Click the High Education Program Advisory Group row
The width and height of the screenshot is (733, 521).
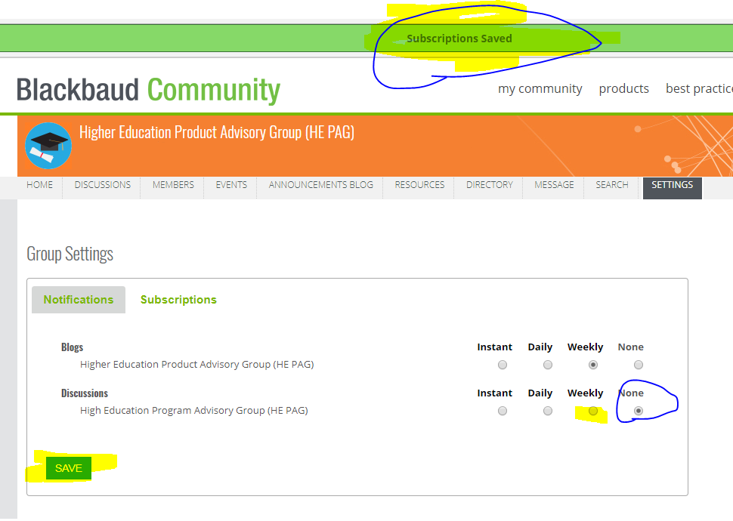click(x=194, y=411)
